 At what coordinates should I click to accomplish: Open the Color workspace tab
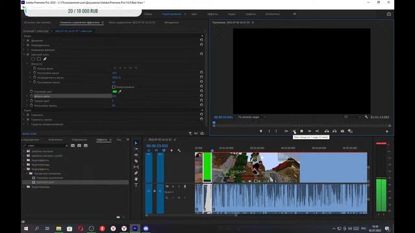point(195,14)
